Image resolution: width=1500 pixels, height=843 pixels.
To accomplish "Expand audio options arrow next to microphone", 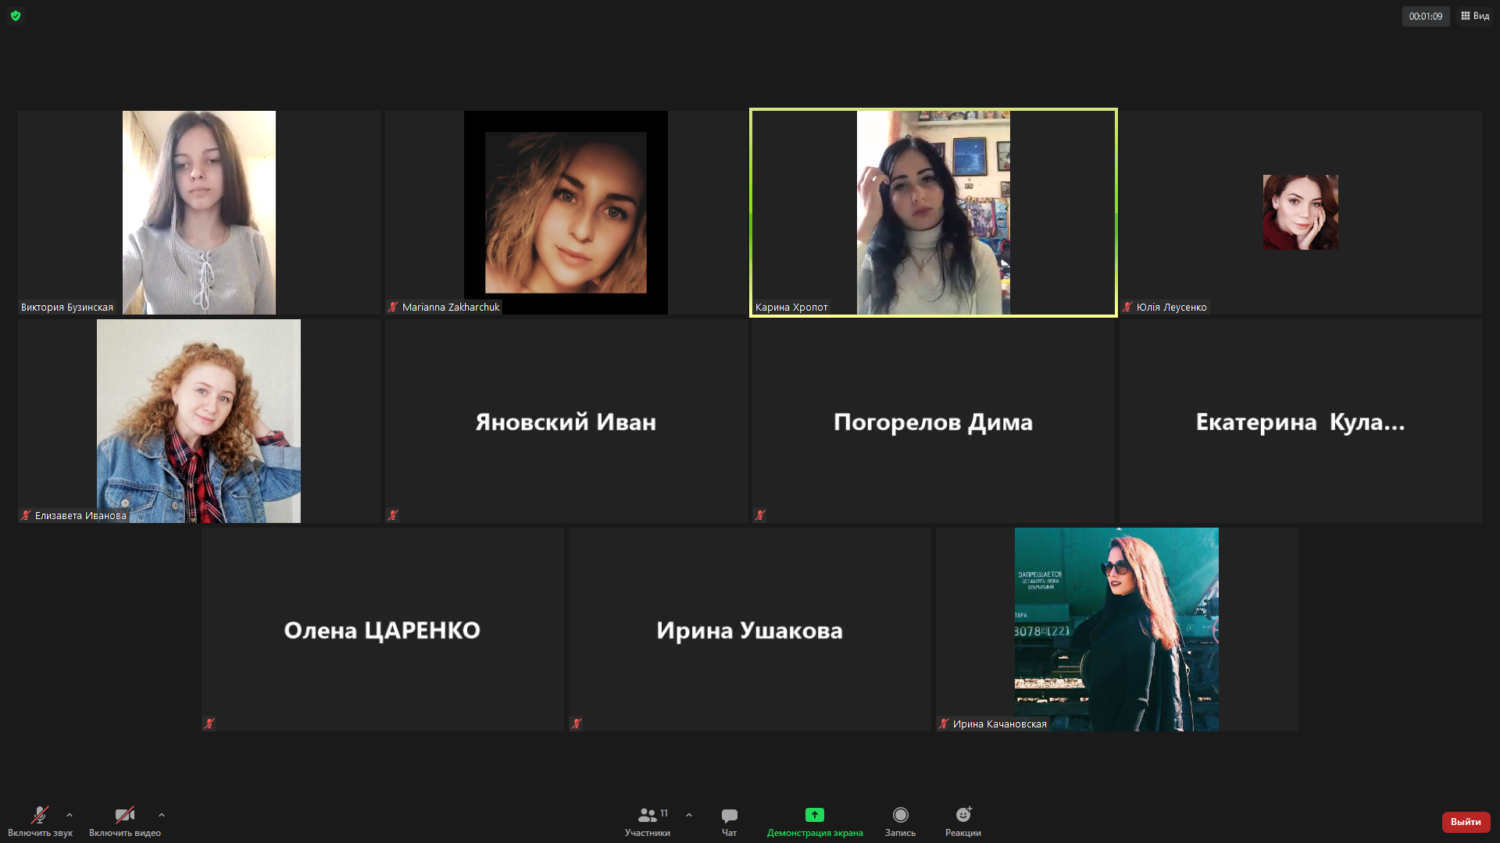I will click(70, 815).
